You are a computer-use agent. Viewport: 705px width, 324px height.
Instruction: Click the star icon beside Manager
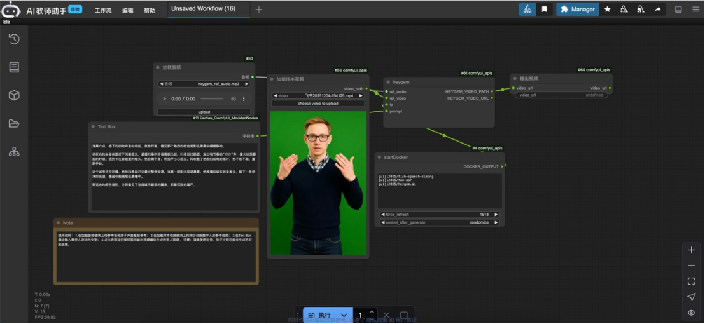click(607, 10)
